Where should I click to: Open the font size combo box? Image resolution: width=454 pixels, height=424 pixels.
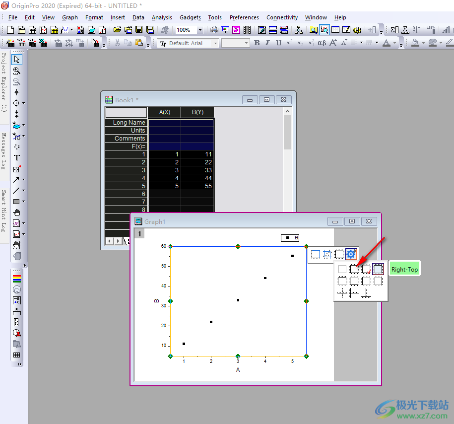click(235, 43)
